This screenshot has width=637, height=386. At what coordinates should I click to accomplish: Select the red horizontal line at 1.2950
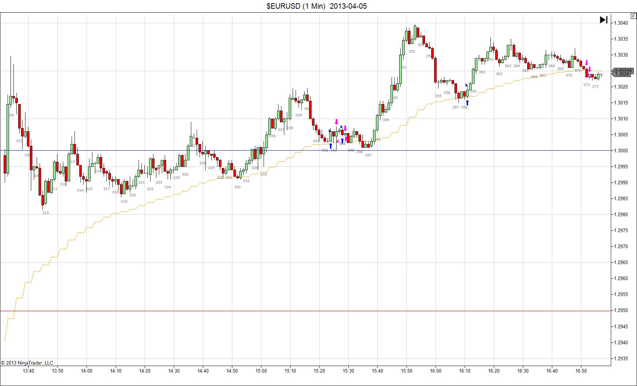[305, 311]
